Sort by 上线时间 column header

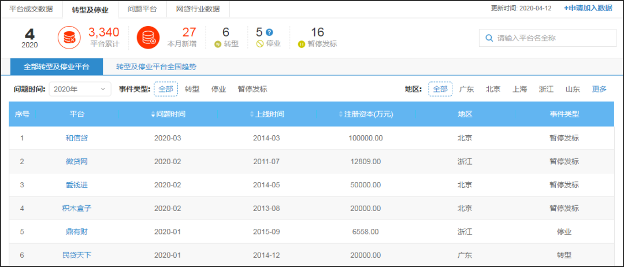[269, 114]
